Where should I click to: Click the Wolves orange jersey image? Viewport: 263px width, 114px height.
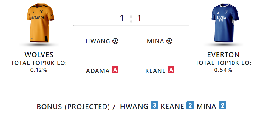pos(40,23)
